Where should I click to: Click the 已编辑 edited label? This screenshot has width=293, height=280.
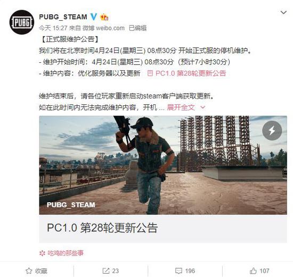138,28
